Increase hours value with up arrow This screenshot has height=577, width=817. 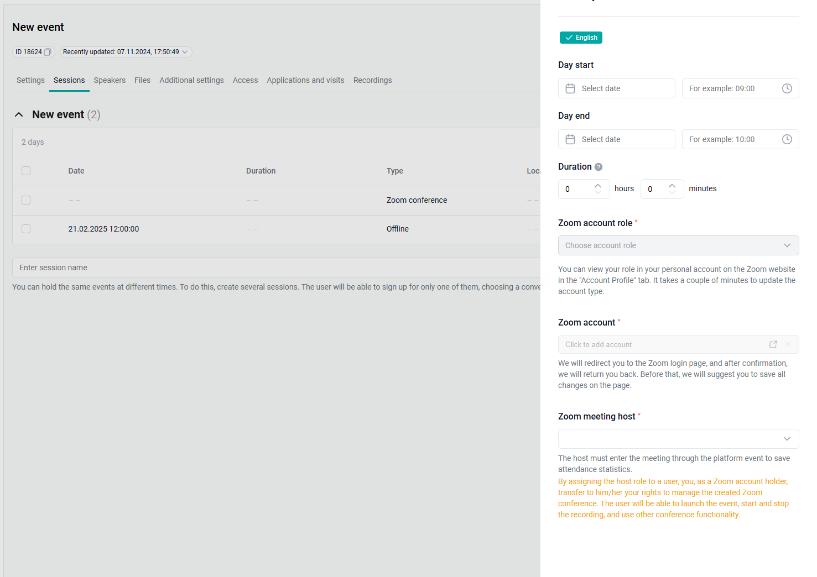pyautogui.click(x=598, y=186)
